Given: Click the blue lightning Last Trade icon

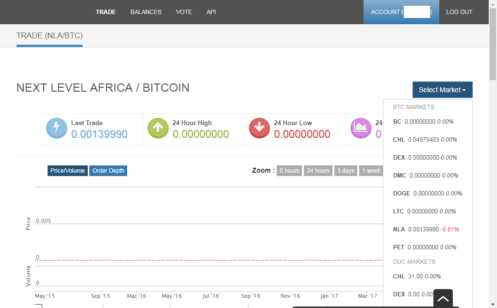Looking at the screenshot, I should (57, 128).
